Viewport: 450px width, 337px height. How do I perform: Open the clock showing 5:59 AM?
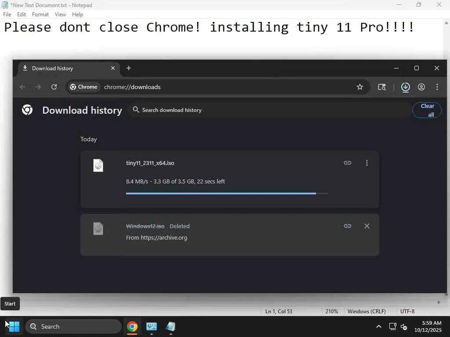coord(428,326)
